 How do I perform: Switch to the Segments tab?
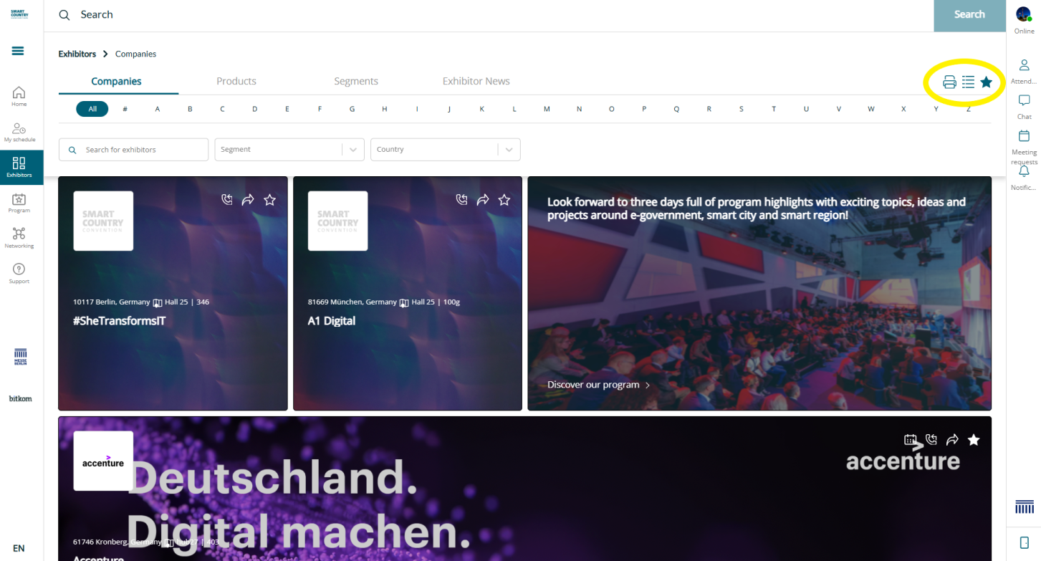356,82
